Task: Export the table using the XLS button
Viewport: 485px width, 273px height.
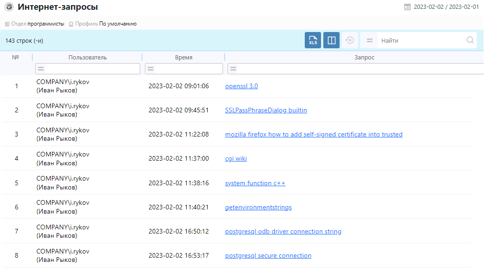Action: coord(313,40)
